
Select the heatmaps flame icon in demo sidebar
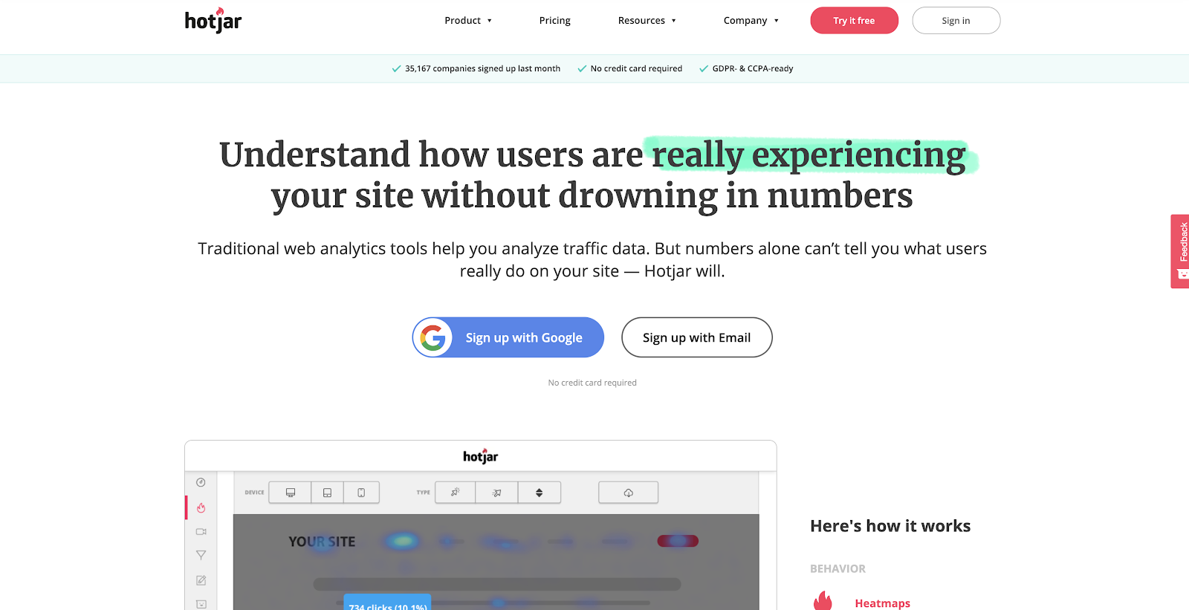coord(201,507)
